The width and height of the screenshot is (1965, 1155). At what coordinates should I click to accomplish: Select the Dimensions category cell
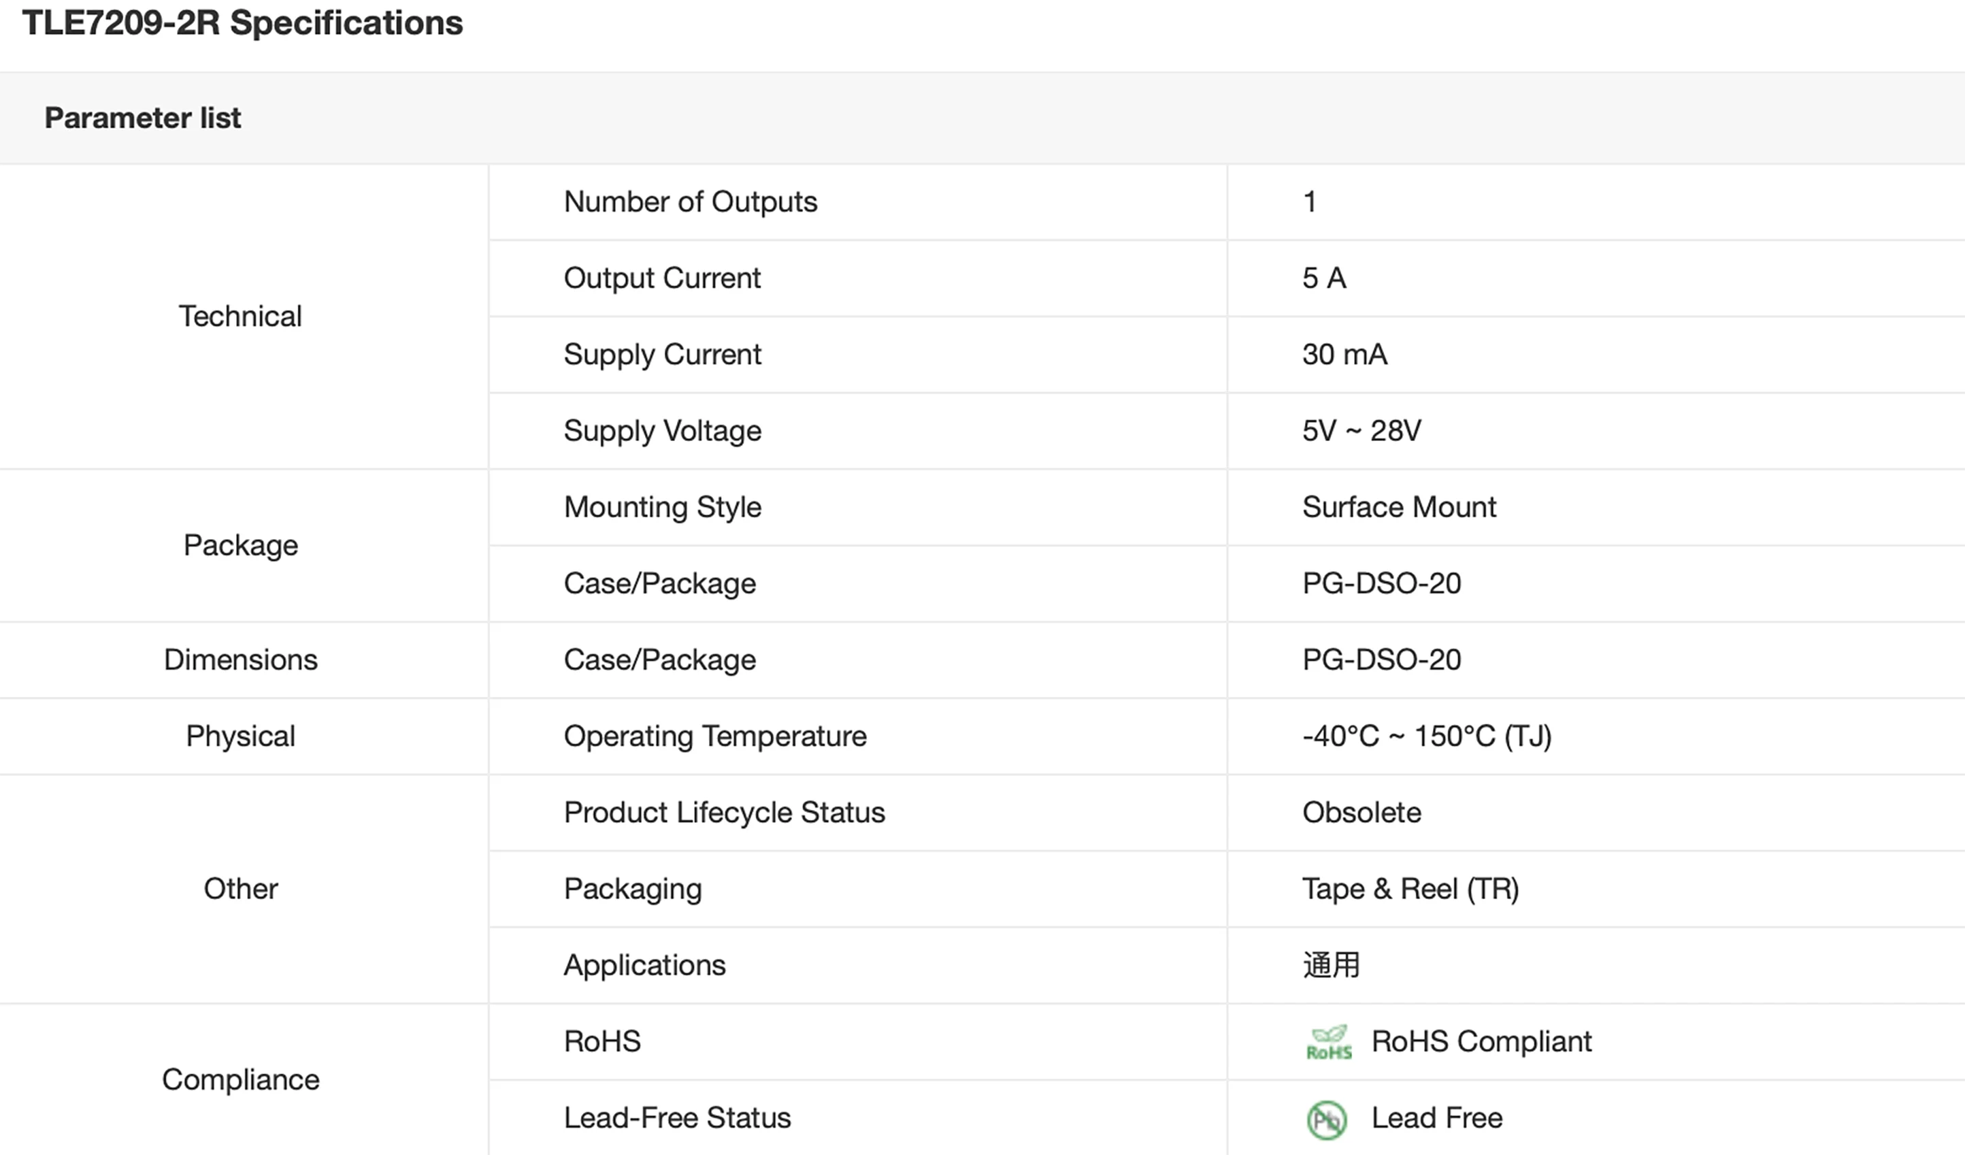coord(240,660)
